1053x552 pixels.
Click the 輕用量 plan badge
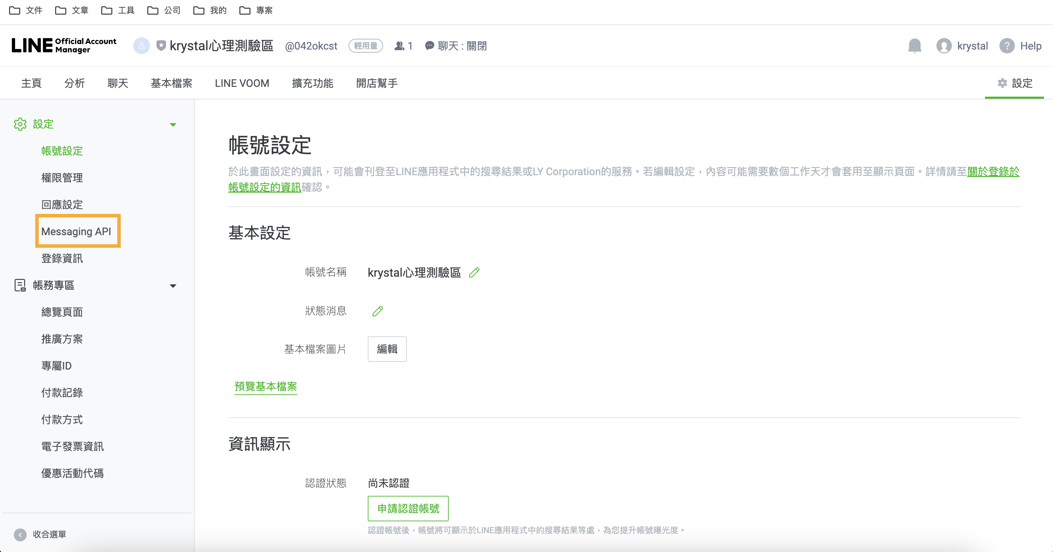pos(366,46)
